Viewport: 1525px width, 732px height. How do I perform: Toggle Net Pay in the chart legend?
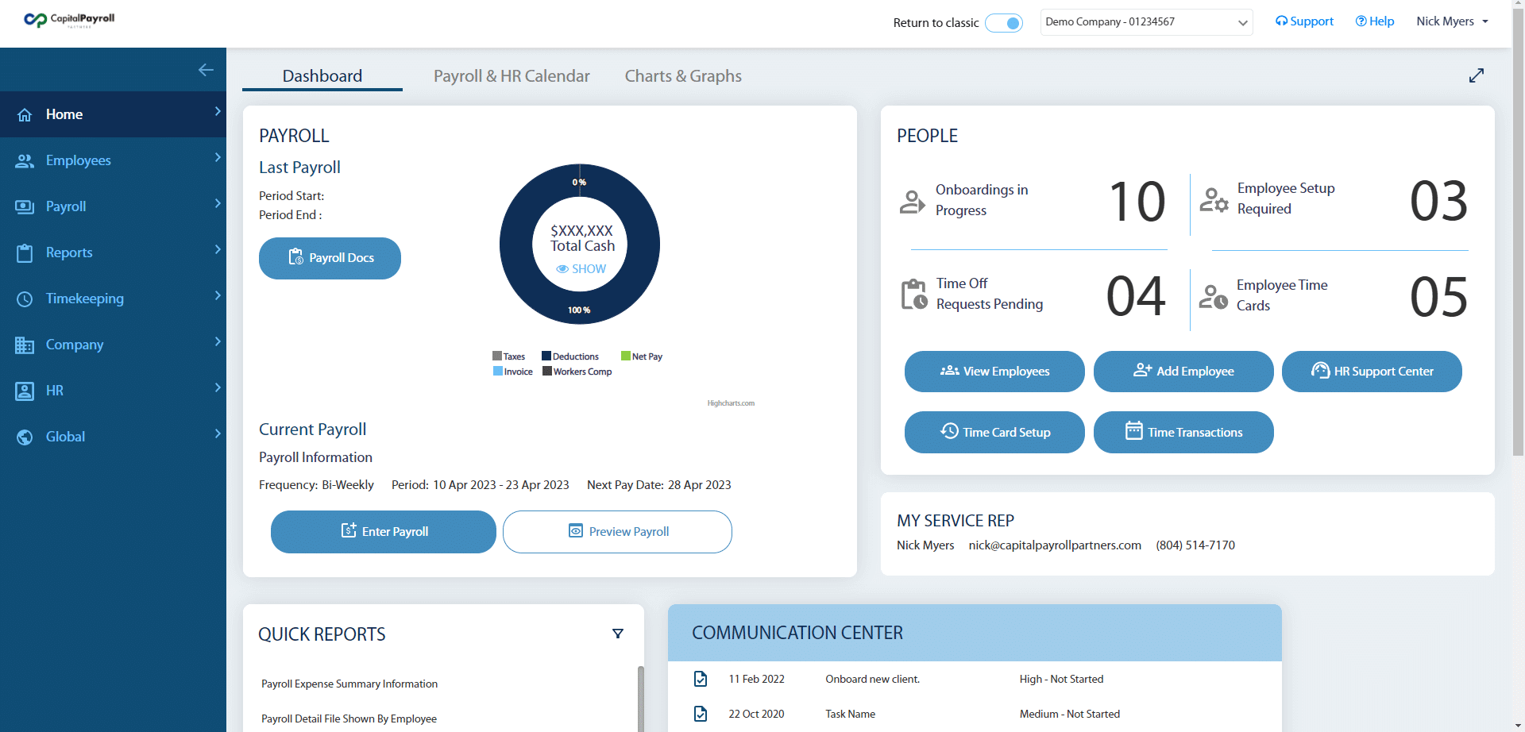click(x=642, y=356)
